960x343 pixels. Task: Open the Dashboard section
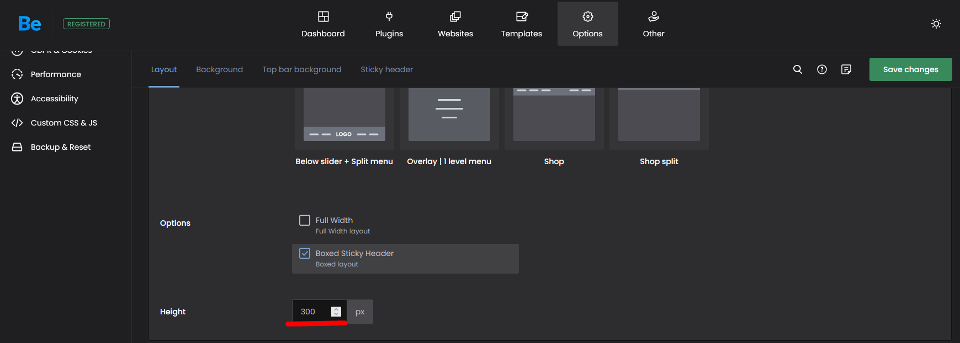click(x=323, y=24)
